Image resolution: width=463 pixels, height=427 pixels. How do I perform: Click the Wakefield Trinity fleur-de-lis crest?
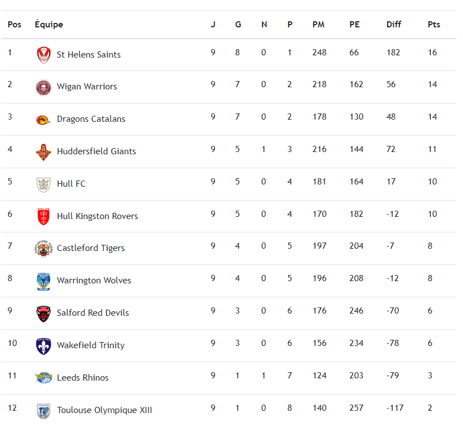(44, 346)
